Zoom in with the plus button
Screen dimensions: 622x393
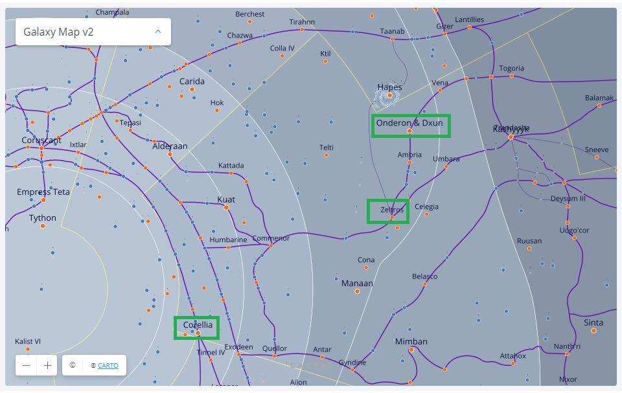coord(47,365)
